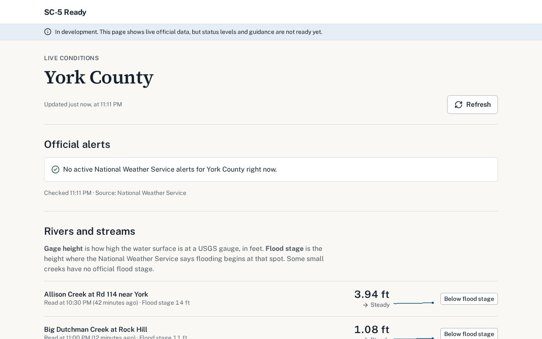Click the Refresh button

point(473,105)
